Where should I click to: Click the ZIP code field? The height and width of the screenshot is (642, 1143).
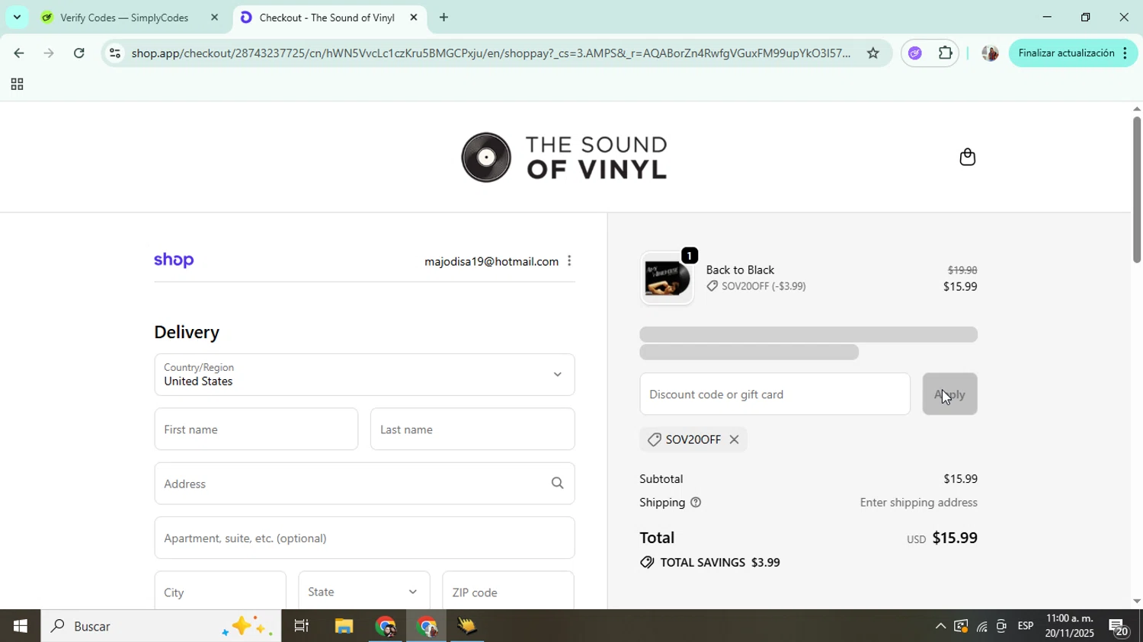click(x=508, y=592)
